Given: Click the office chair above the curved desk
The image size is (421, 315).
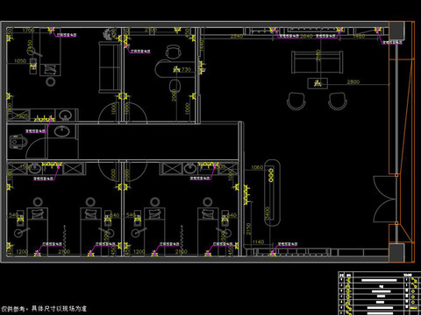Looking at the screenshot, I should pyautogui.click(x=173, y=52).
